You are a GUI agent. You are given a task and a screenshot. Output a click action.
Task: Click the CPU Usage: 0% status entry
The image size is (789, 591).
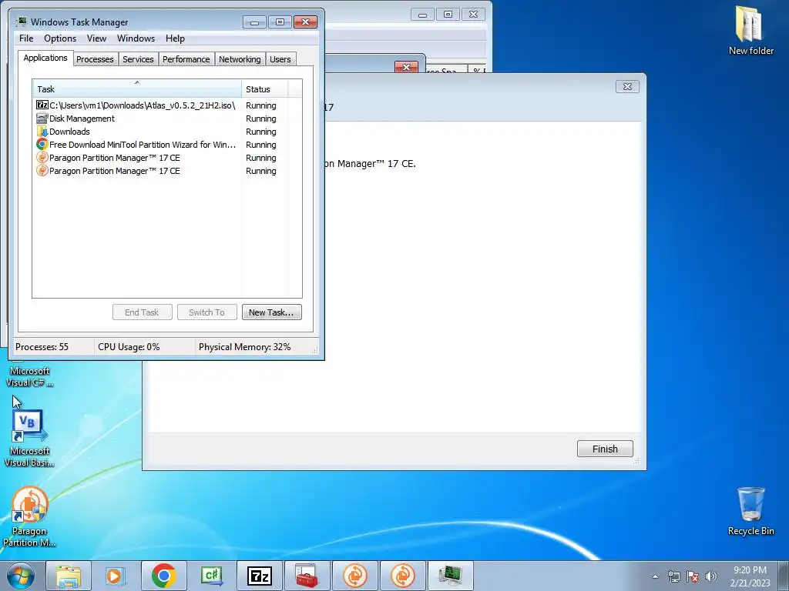click(x=129, y=347)
